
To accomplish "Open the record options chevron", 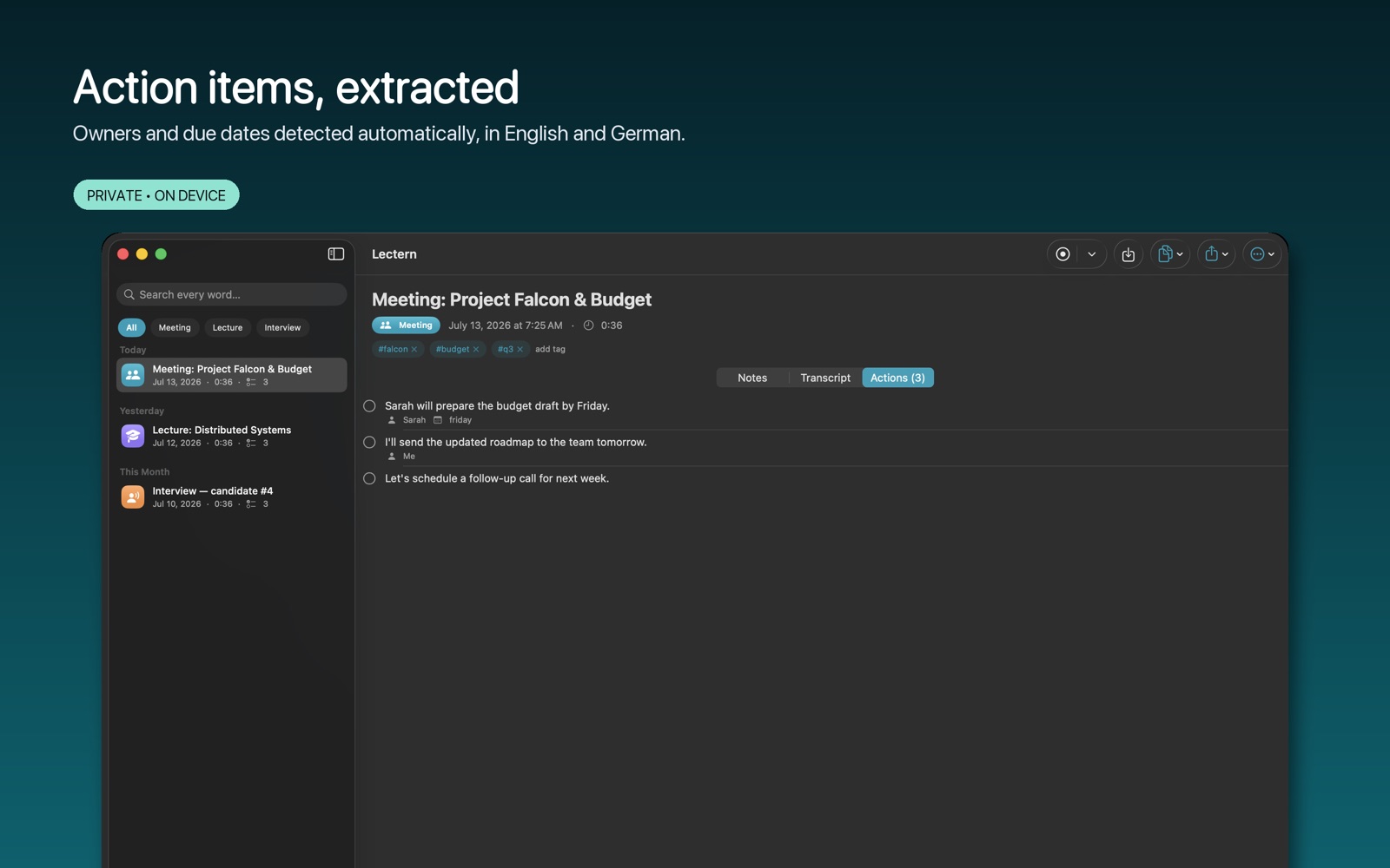I will 1092,254.
